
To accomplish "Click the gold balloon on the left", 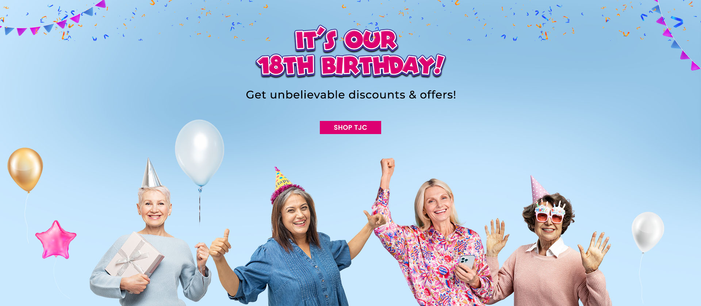I will [x=25, y=169].
